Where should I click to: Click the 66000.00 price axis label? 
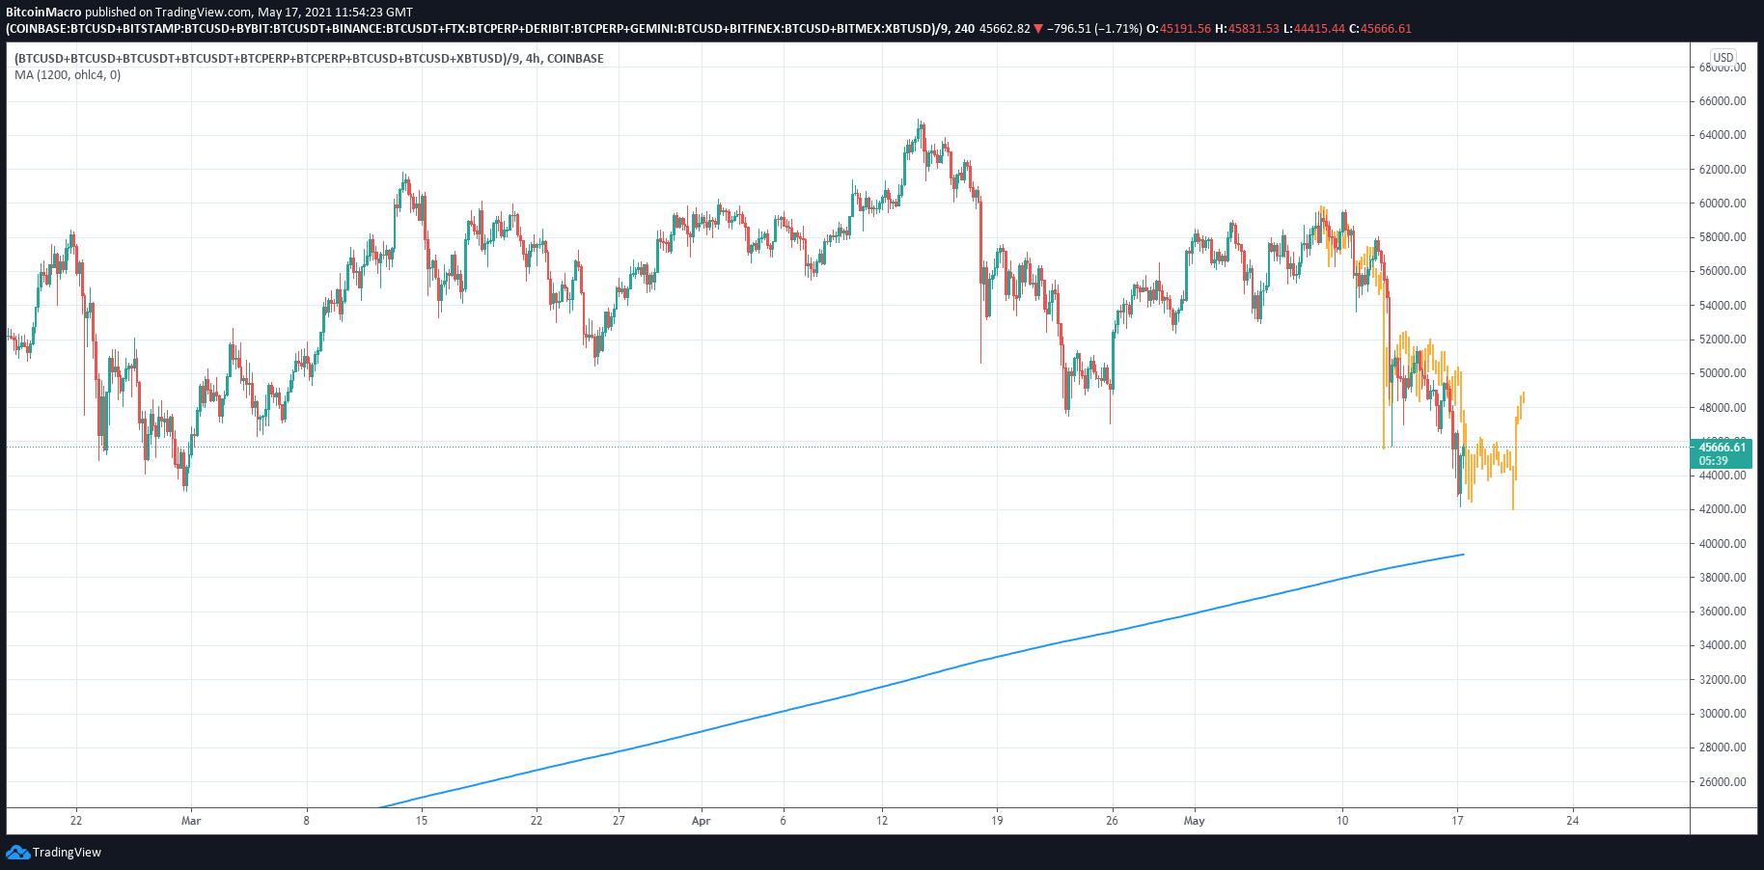[x=1723, y=101]
